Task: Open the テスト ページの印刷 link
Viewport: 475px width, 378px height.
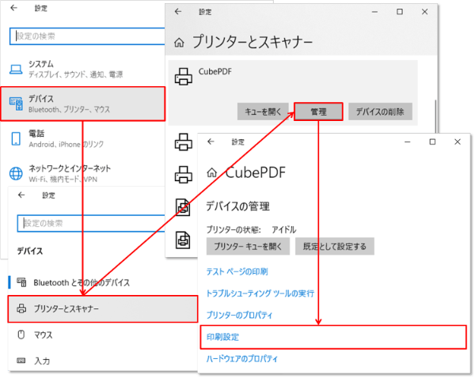Action: coord(237,271)
